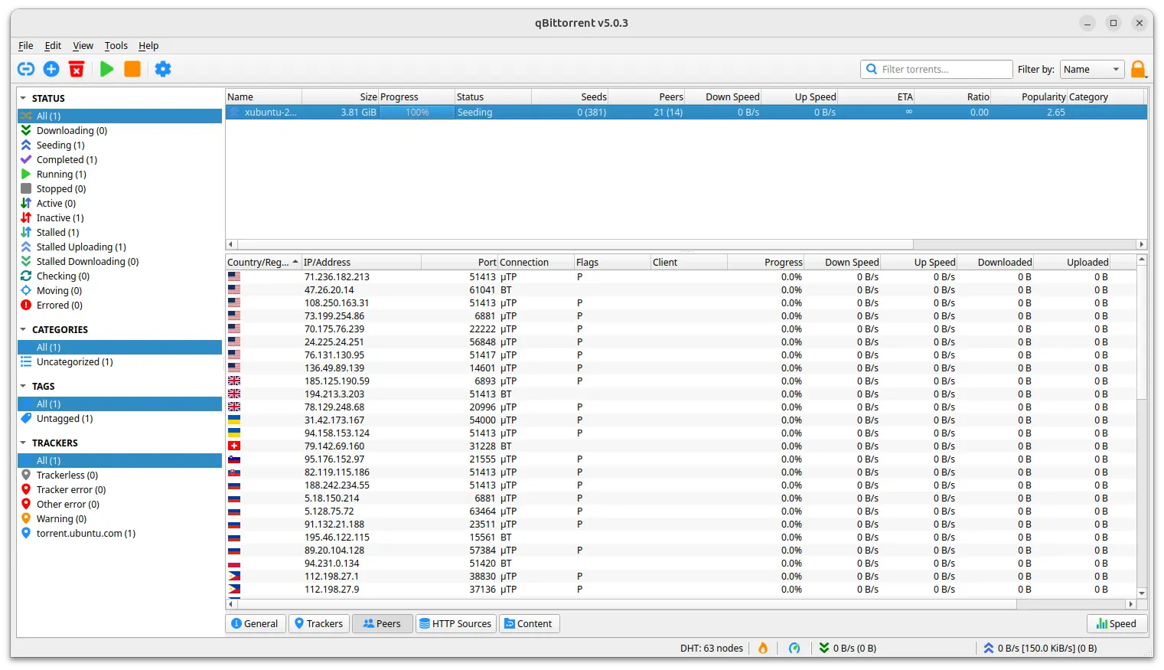The image size is (1164, 670).
Task: Click the search magnifier icon
Action: click(872, 69)
